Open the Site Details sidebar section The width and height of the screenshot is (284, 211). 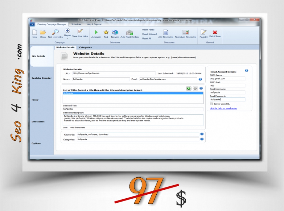coord(42,56)
